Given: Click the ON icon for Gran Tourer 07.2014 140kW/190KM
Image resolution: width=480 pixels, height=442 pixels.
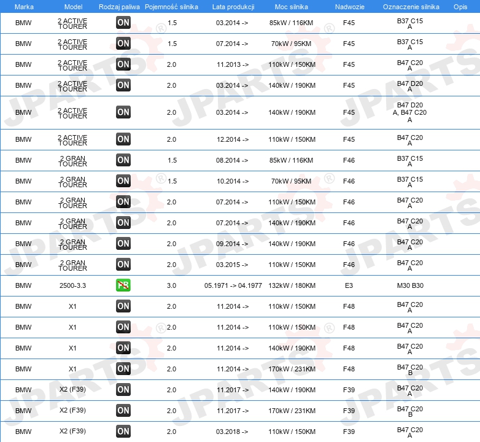Looking at the screenshot, I should click(x=123, y=222).
